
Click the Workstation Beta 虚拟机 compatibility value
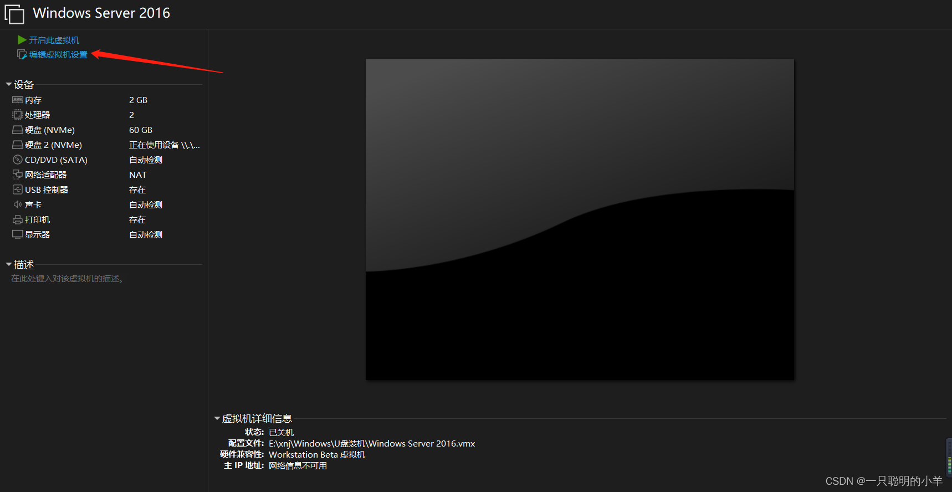317,455
